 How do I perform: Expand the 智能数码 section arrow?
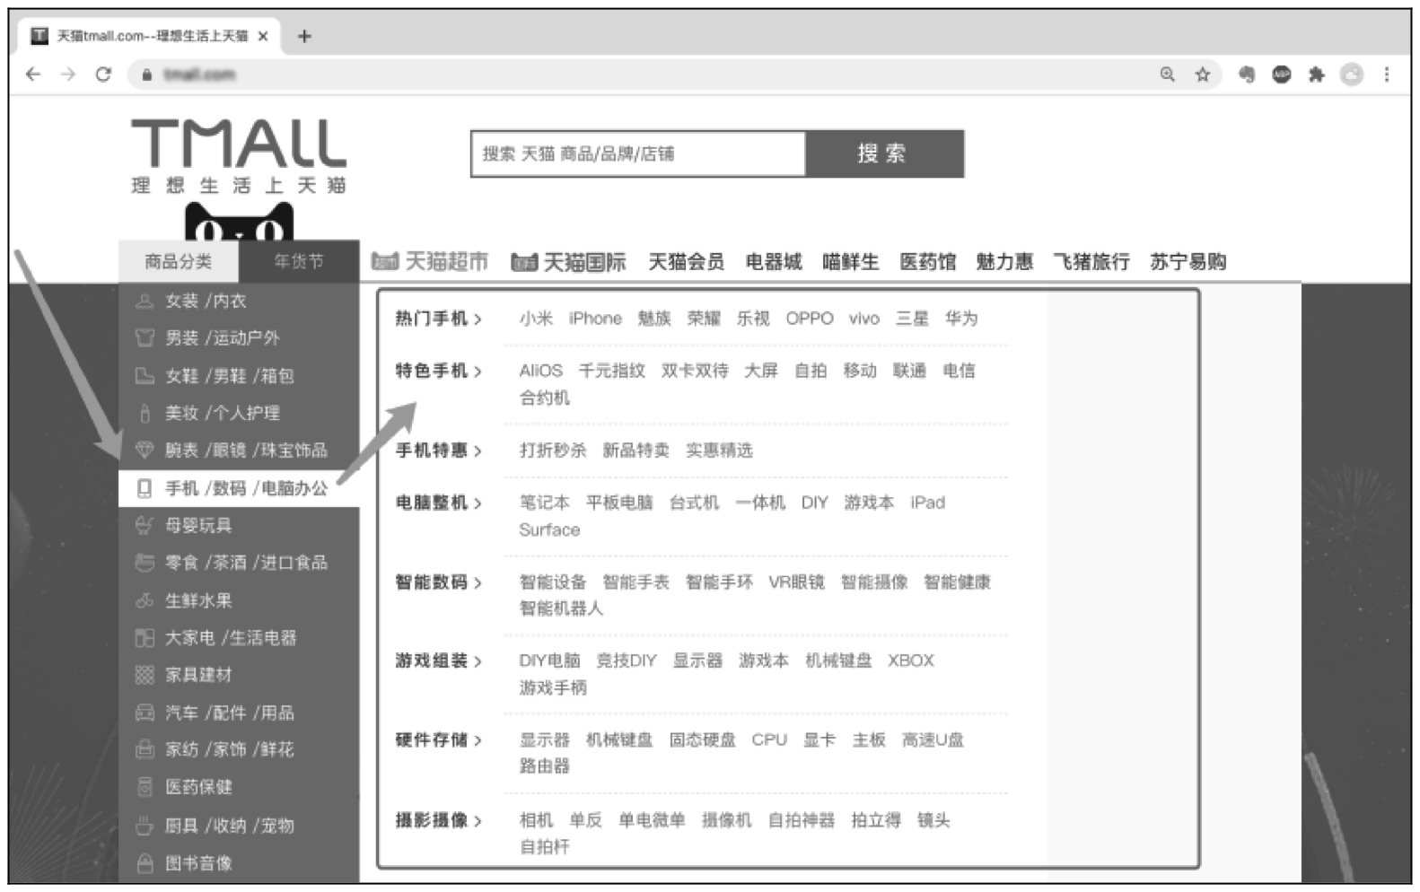478,582
